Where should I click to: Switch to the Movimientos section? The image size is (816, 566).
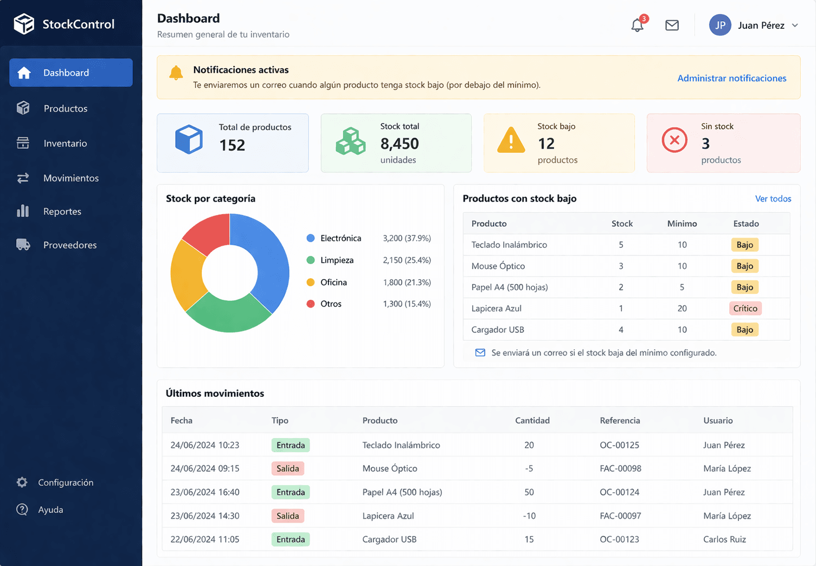pos(71,178)
